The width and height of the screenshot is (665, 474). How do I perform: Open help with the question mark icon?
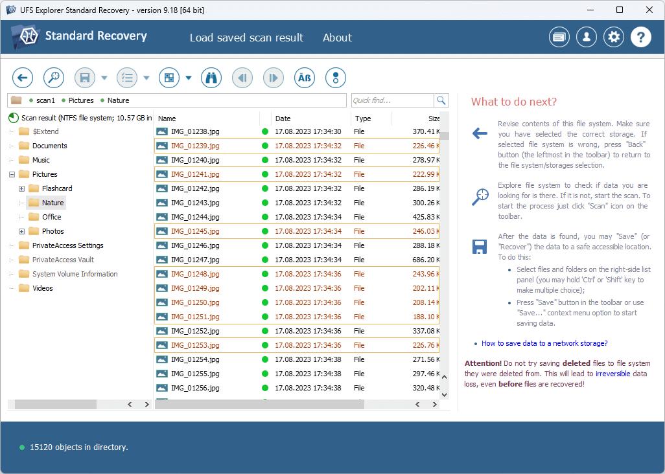(x=641, y=38)
